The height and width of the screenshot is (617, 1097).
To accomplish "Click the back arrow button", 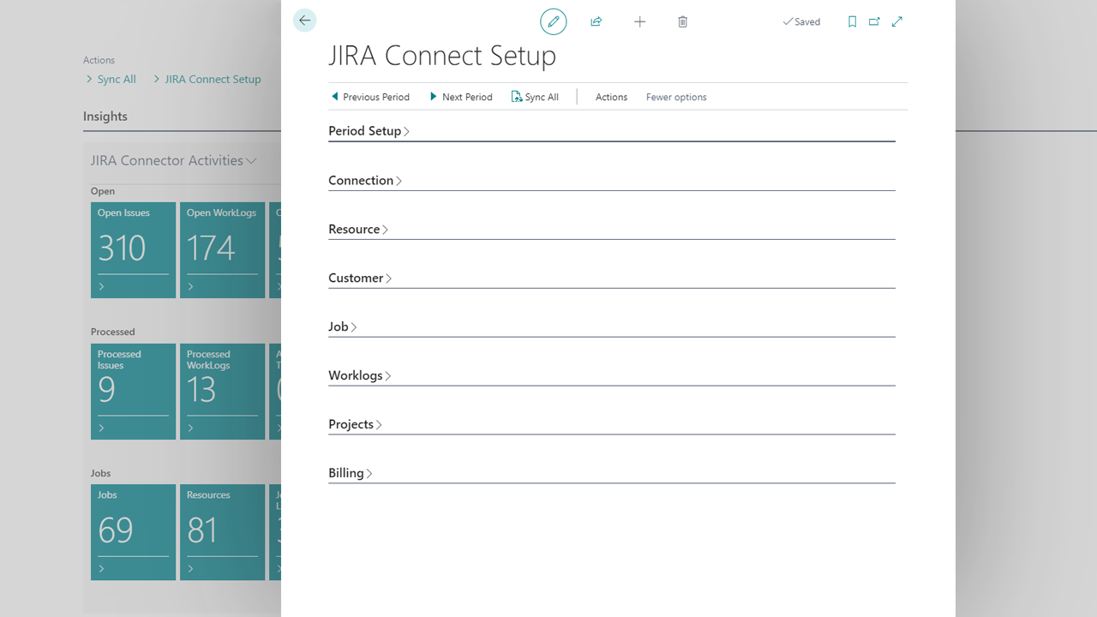I will 304,21.
